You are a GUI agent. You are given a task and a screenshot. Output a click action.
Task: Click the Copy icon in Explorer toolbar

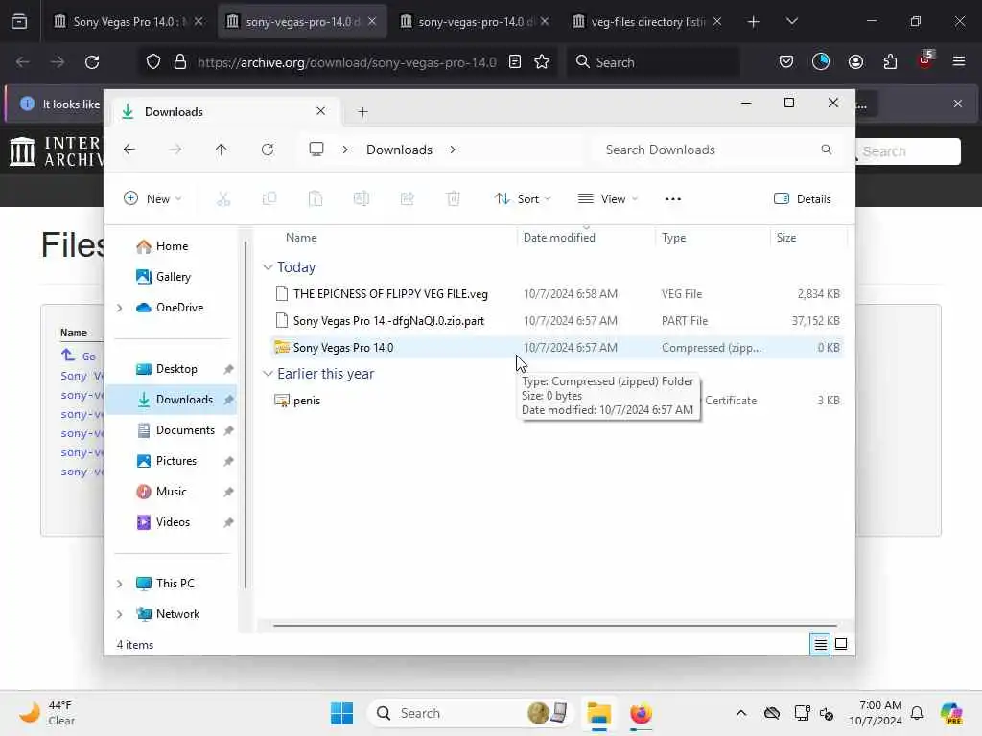click(x=269, y=199)
